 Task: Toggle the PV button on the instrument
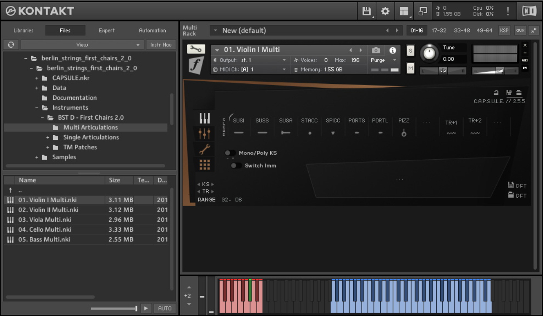click(x=525, y=68)
